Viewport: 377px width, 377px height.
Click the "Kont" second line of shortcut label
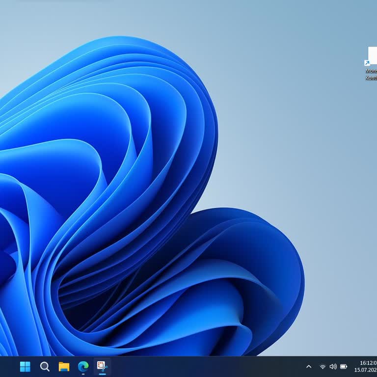(x=371, y=78)
